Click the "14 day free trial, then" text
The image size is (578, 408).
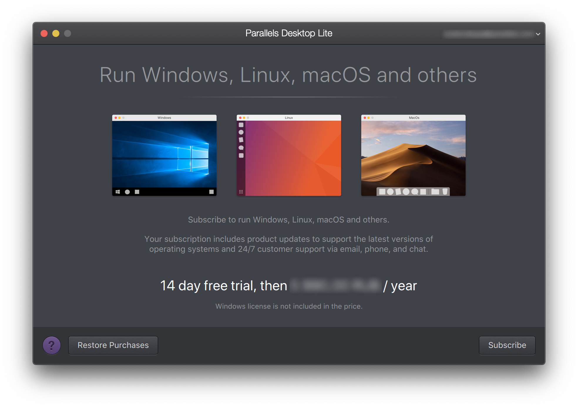[x=224, y=285]
